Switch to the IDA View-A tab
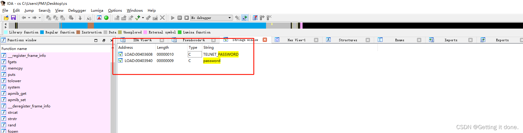523x133 pixels. [x=142, y=40]
